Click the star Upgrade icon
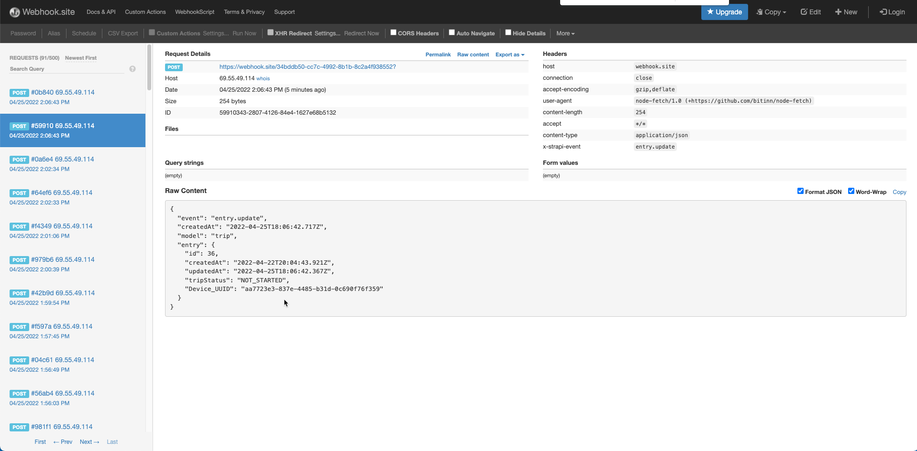 (x=710, y=12)
